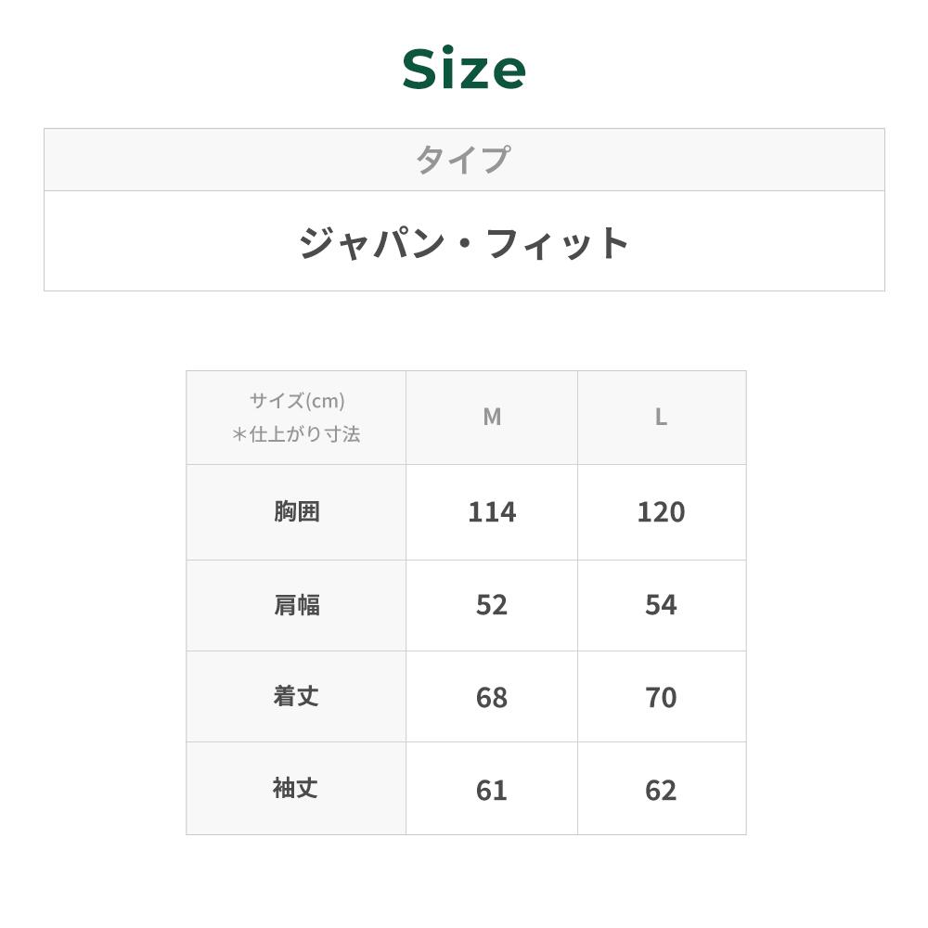Select the ジャパン・フィット type text

pos(463,243)
